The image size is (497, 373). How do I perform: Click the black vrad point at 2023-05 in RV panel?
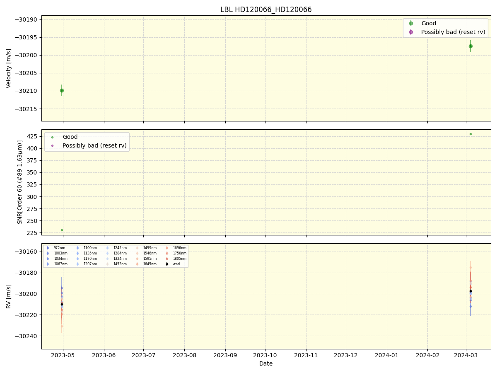click(62, 304)
